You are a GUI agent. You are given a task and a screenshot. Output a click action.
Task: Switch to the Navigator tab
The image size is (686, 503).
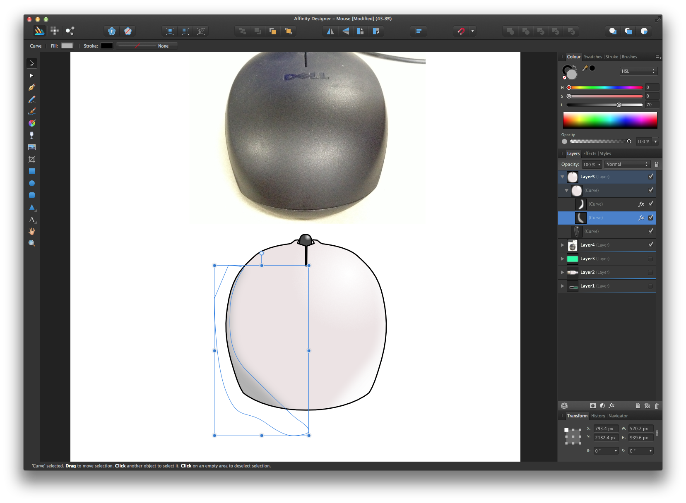point(618,416)
